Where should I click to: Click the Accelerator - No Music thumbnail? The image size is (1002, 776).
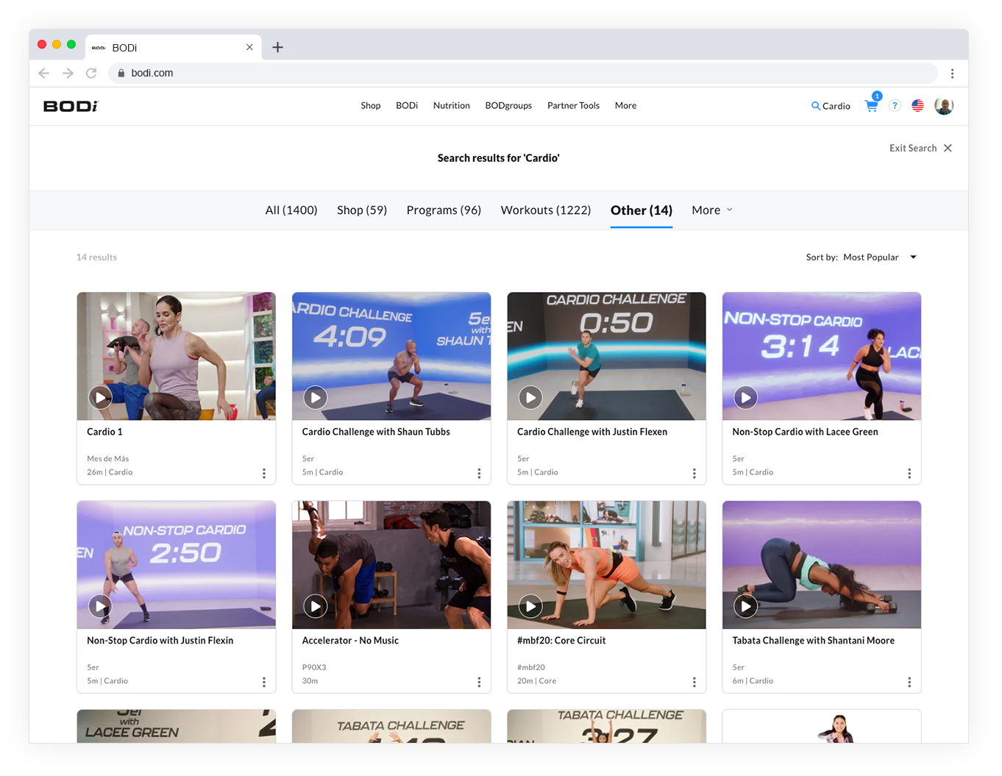391,565
